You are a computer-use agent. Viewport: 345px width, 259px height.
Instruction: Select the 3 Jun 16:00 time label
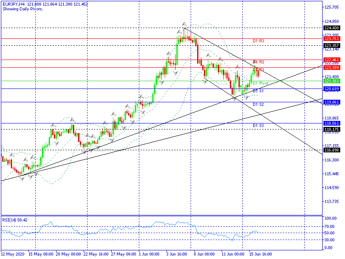coord(177,254)
